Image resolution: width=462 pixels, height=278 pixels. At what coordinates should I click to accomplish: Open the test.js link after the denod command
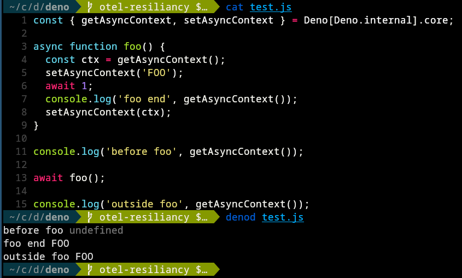click(283, 218)
